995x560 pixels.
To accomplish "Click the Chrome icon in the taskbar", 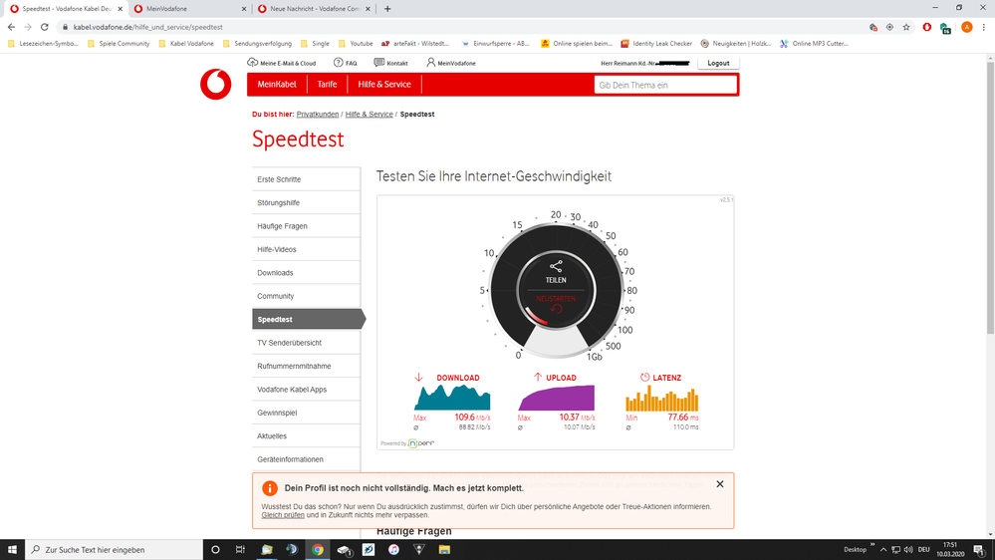I will pos(318,550).
